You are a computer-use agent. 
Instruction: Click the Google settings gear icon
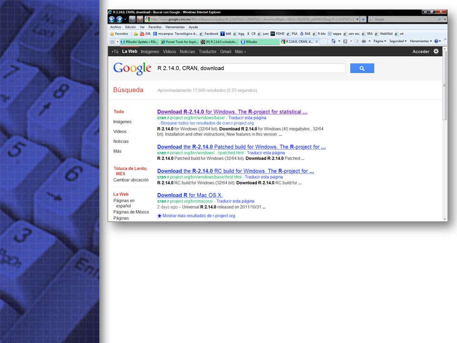click(x=436, y=51)
